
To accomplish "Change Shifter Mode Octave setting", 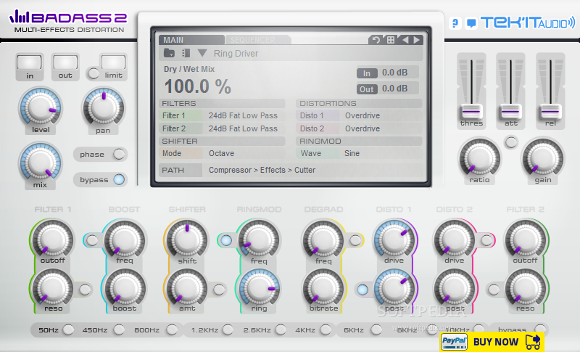I will (223, 153).
